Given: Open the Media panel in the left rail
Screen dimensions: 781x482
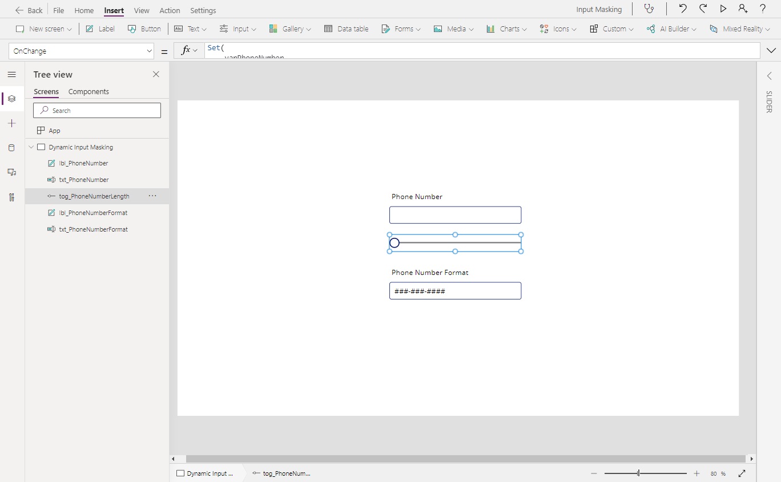Looking at the screenshot, I should point(11,172).
